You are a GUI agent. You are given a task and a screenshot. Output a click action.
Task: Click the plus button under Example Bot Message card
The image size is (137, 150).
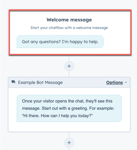point(69,143)
